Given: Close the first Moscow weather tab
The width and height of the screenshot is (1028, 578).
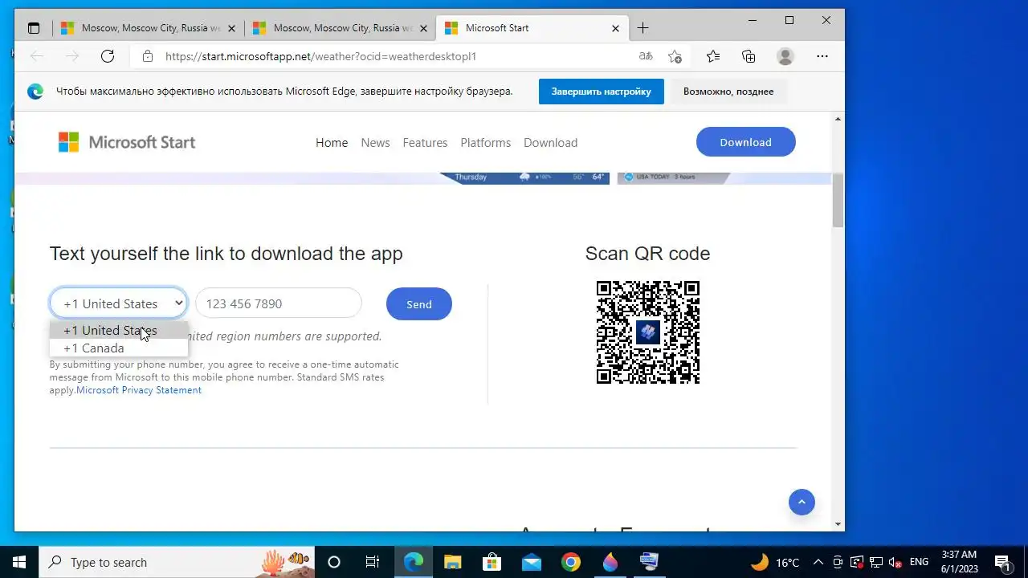Looking at the screenshot, I should pos(232,28).
